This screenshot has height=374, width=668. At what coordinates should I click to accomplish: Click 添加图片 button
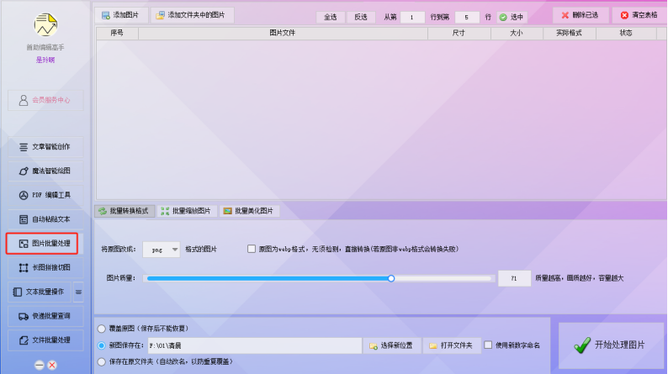point(120,15)
